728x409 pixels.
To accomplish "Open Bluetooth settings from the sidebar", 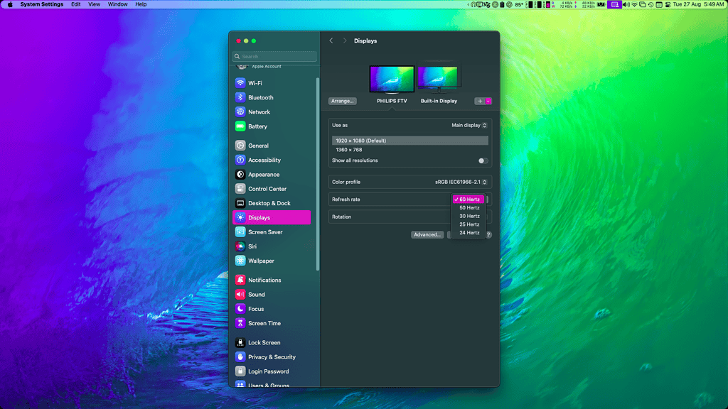I will (257, 97).
